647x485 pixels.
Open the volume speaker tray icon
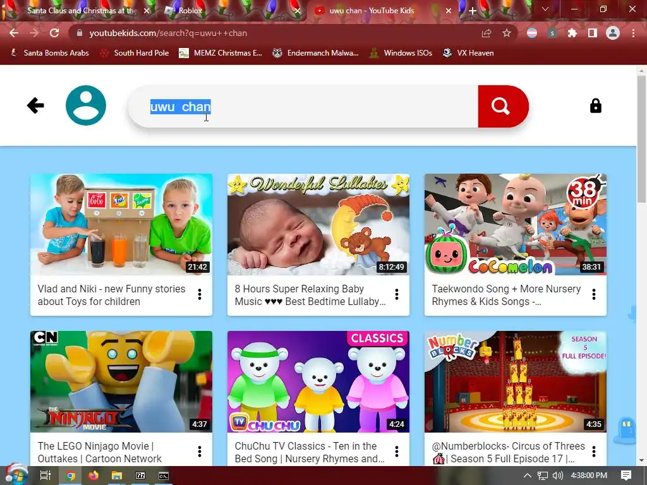click(x=557, y=476)
